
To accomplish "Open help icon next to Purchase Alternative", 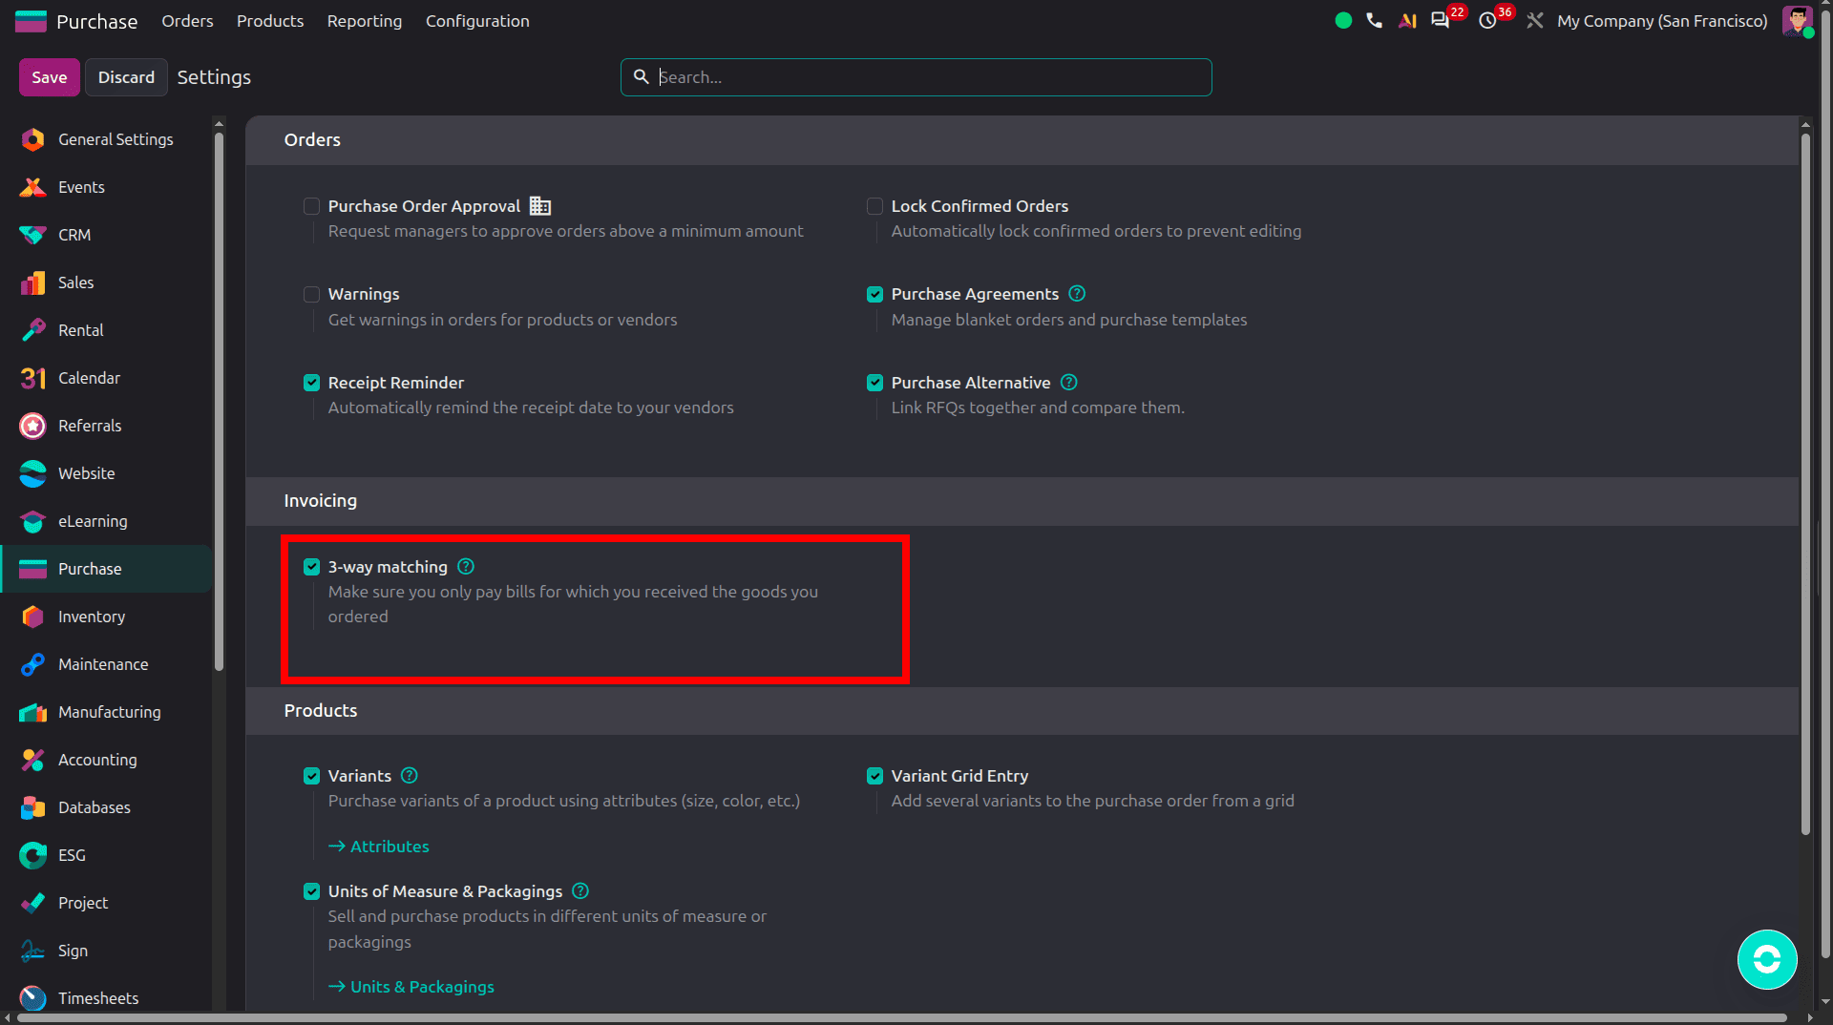I will (1069, 382).
